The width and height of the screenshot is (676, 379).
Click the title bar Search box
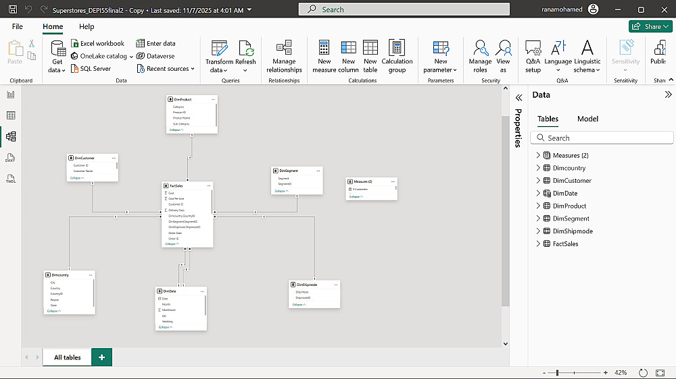pyautogui.click(x=404, y=9)
